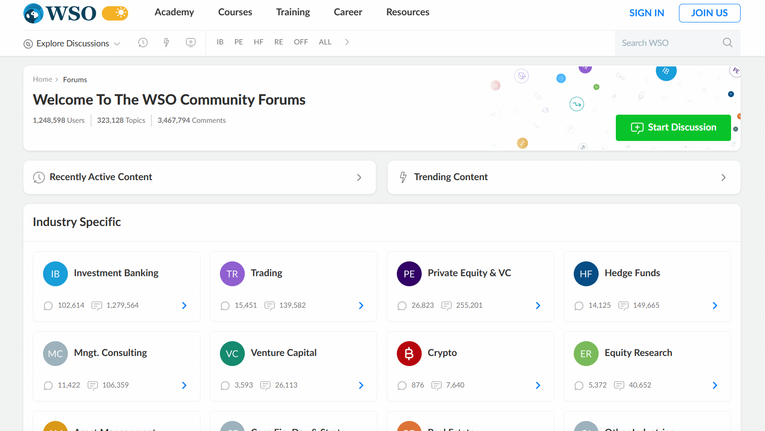Open the Academy menu
The image size is (765, 431).
174,12
